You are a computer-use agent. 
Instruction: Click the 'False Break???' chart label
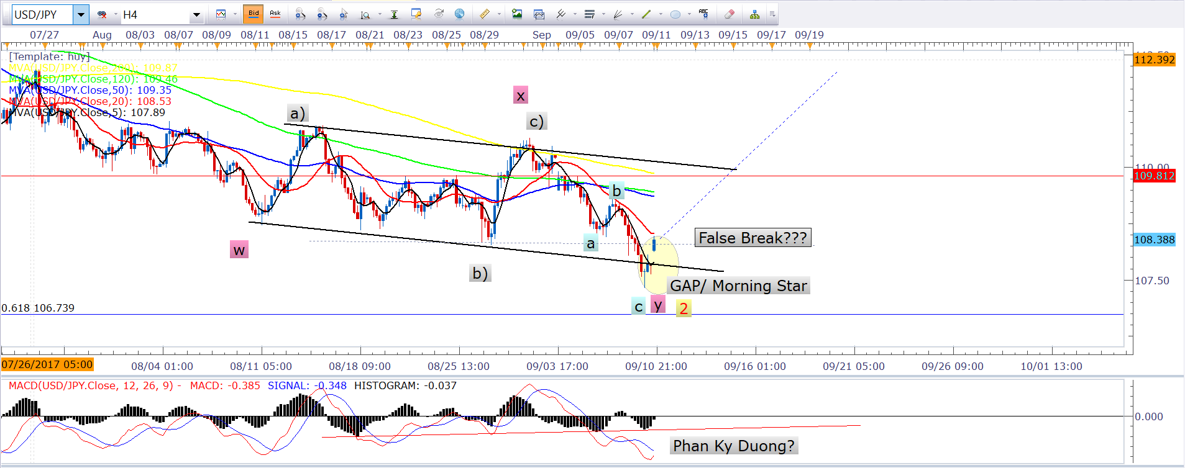coord(753,238)
